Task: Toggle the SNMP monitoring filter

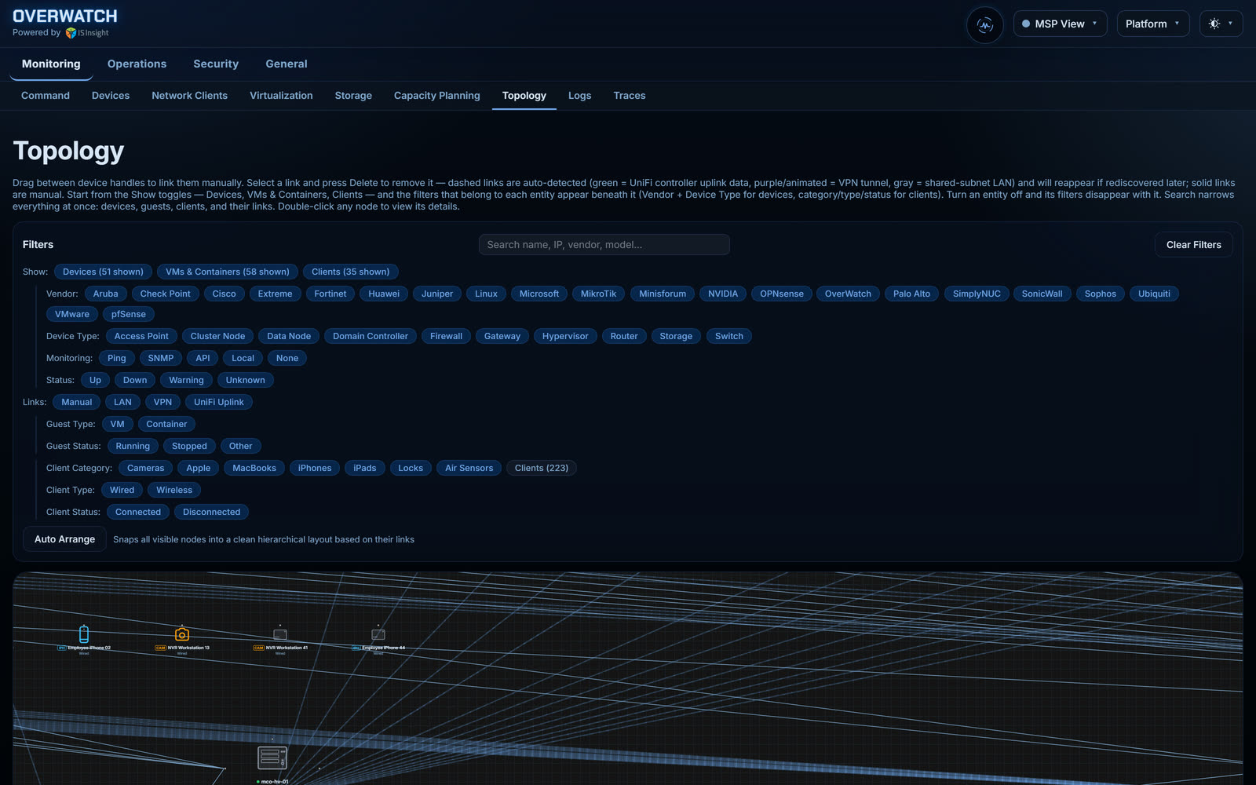Action: click(161, 358)
